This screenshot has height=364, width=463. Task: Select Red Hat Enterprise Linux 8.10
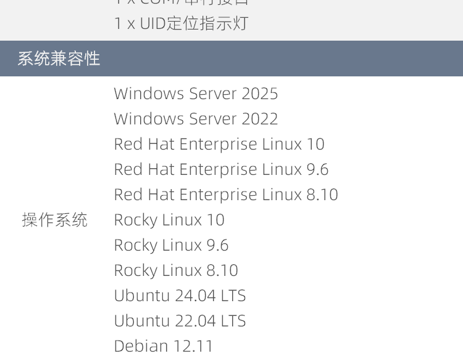(x=226, y=195)
